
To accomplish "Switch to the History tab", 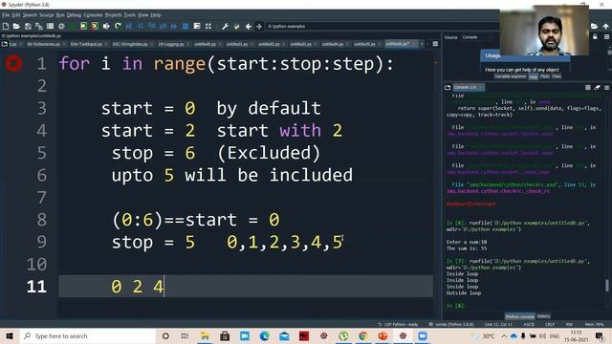I will [x=543, y=316].
